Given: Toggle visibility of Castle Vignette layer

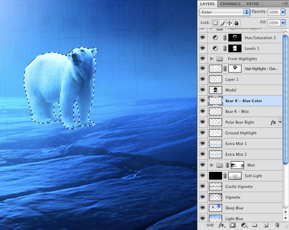Looking at the screenshot, I should [203, 186].
